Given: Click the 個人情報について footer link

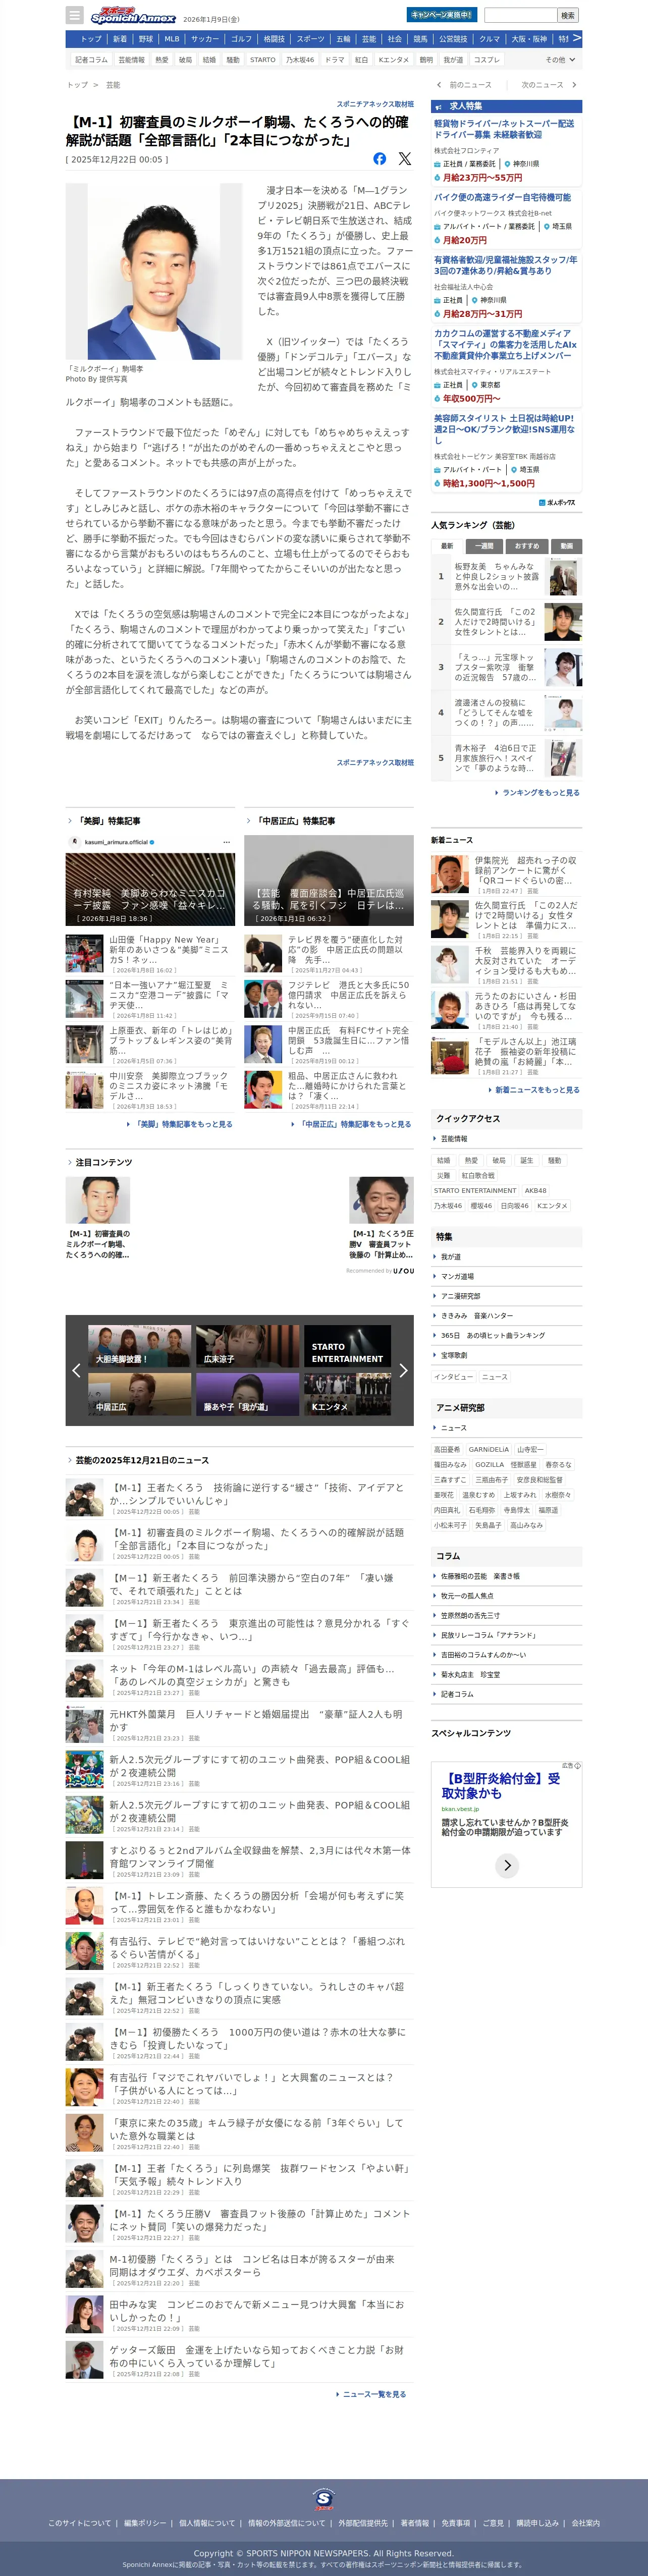Looking at the screenshot, I should click(x=207, y=2523).
